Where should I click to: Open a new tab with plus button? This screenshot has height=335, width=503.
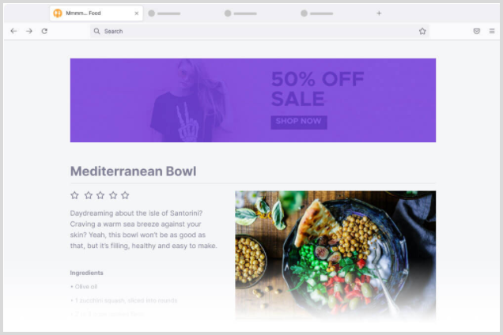[379, 13]
